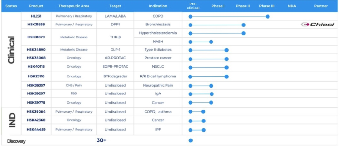The width and height of the screenshot is (340, 147).
Task: Click the NASH progress bar end dot
Action: 211,42
